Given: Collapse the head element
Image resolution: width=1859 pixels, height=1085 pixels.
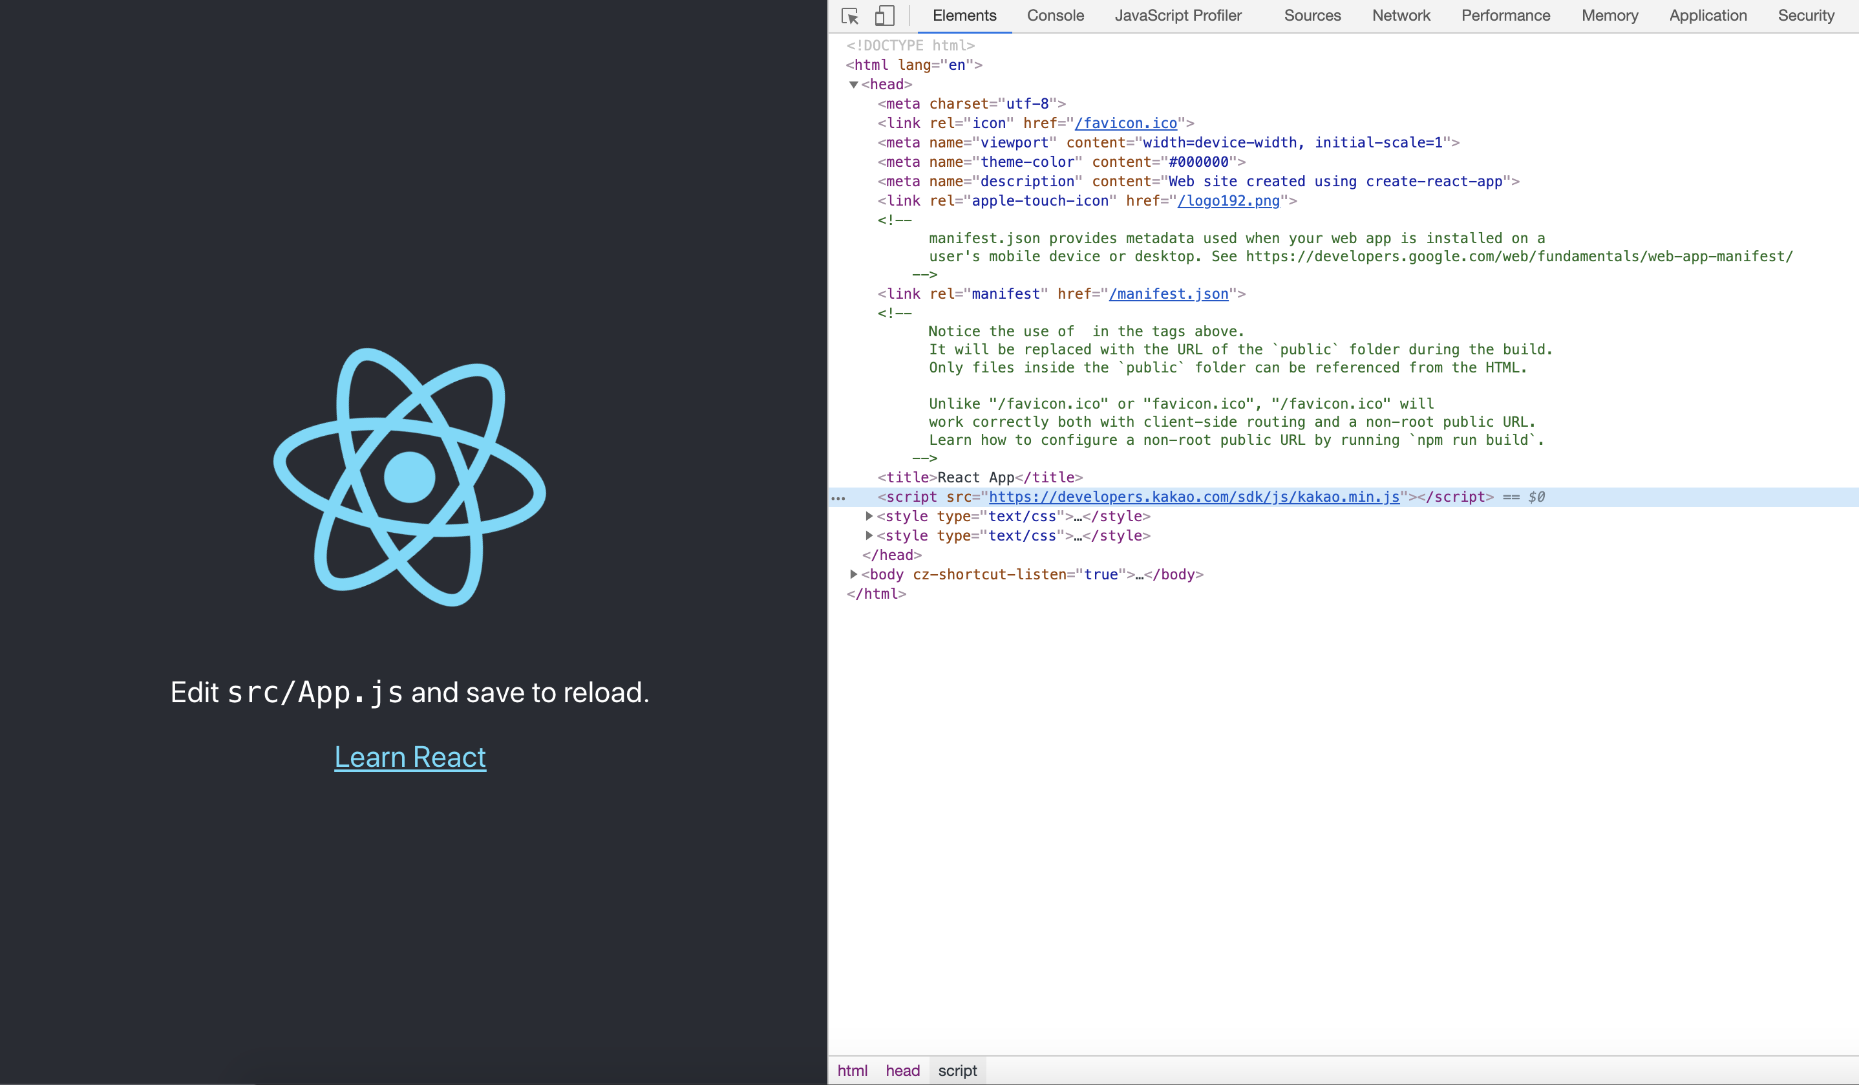Looking at the screenshot, I should tap(853, 84).
